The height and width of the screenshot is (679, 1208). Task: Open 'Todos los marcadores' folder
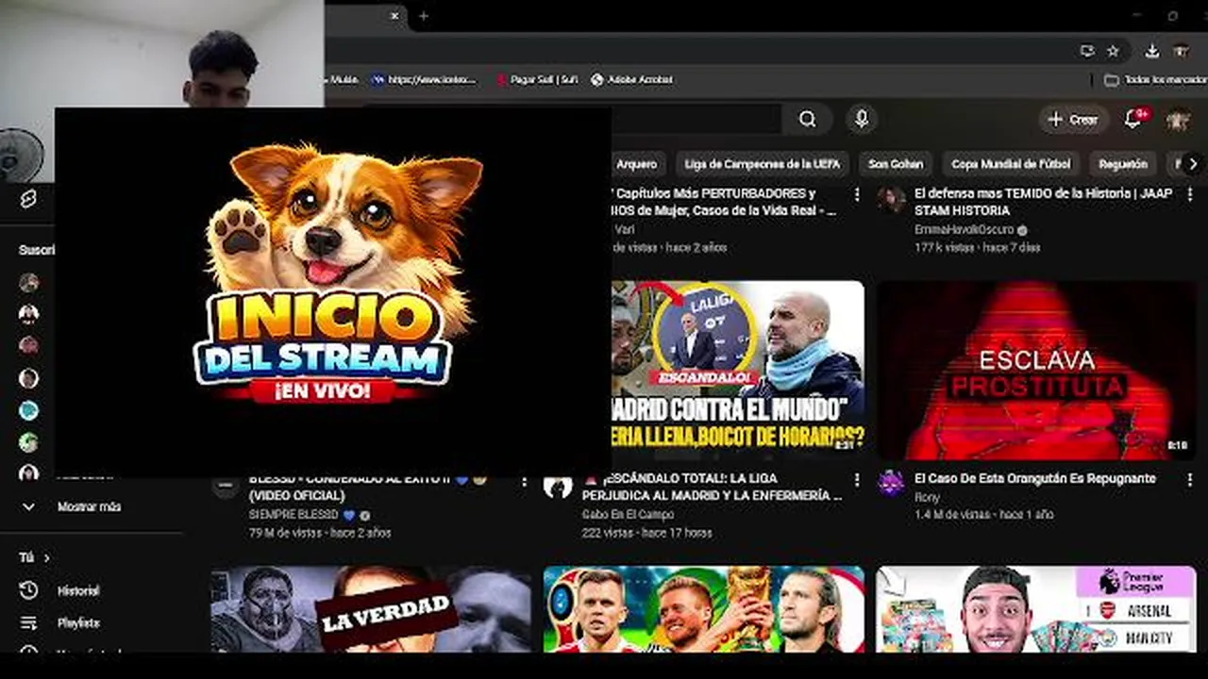point(1155,80)
